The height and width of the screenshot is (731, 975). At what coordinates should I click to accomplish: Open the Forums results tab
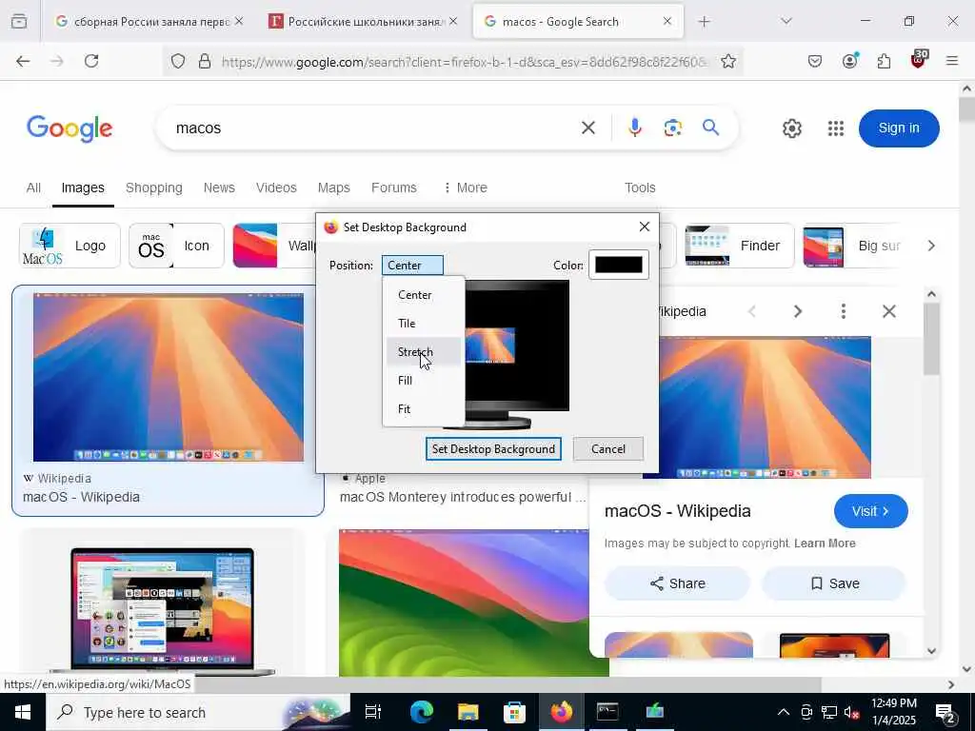pos(393,188)
